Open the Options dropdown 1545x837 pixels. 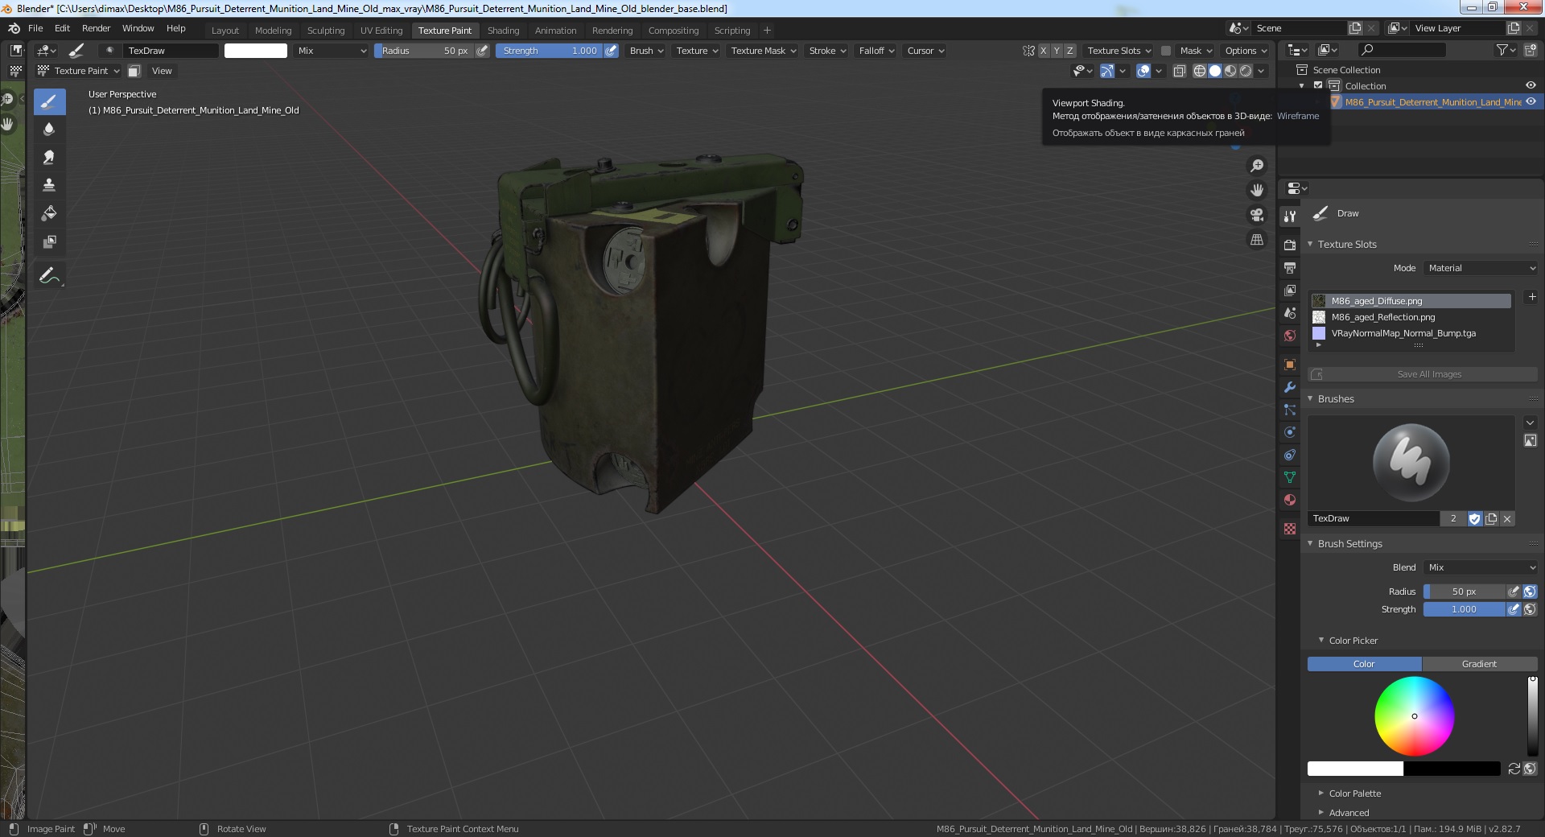(x=1245, y=51)
